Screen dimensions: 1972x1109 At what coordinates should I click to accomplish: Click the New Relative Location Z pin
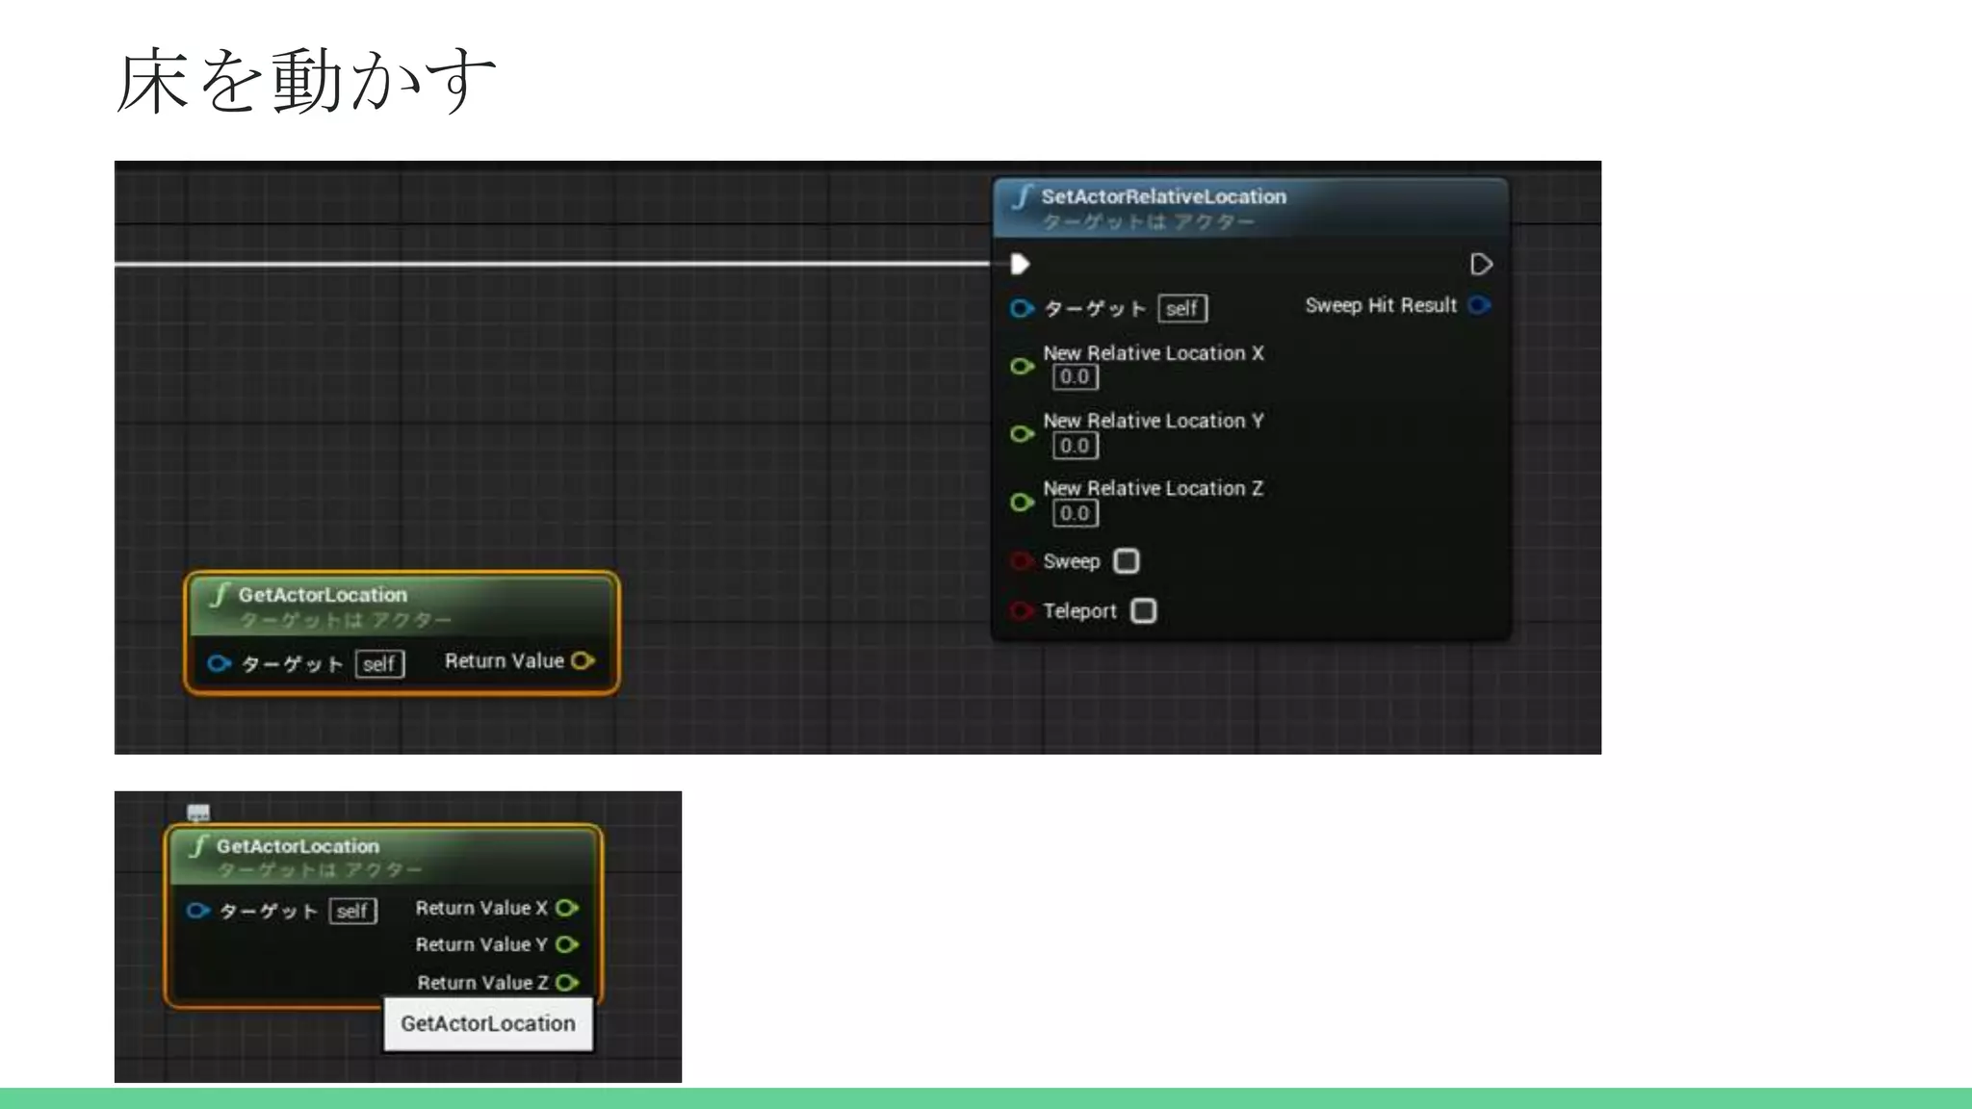(x=1022, y=502)
